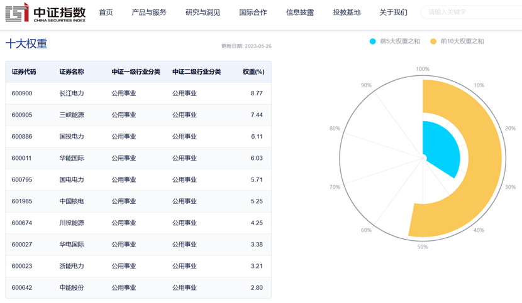The height and width of the screenshot is (303, 522).
Task: Click weight value 3.21
Action: click(257, 266)
